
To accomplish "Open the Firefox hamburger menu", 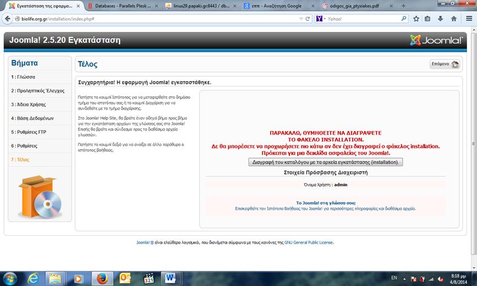I will 469,19.
